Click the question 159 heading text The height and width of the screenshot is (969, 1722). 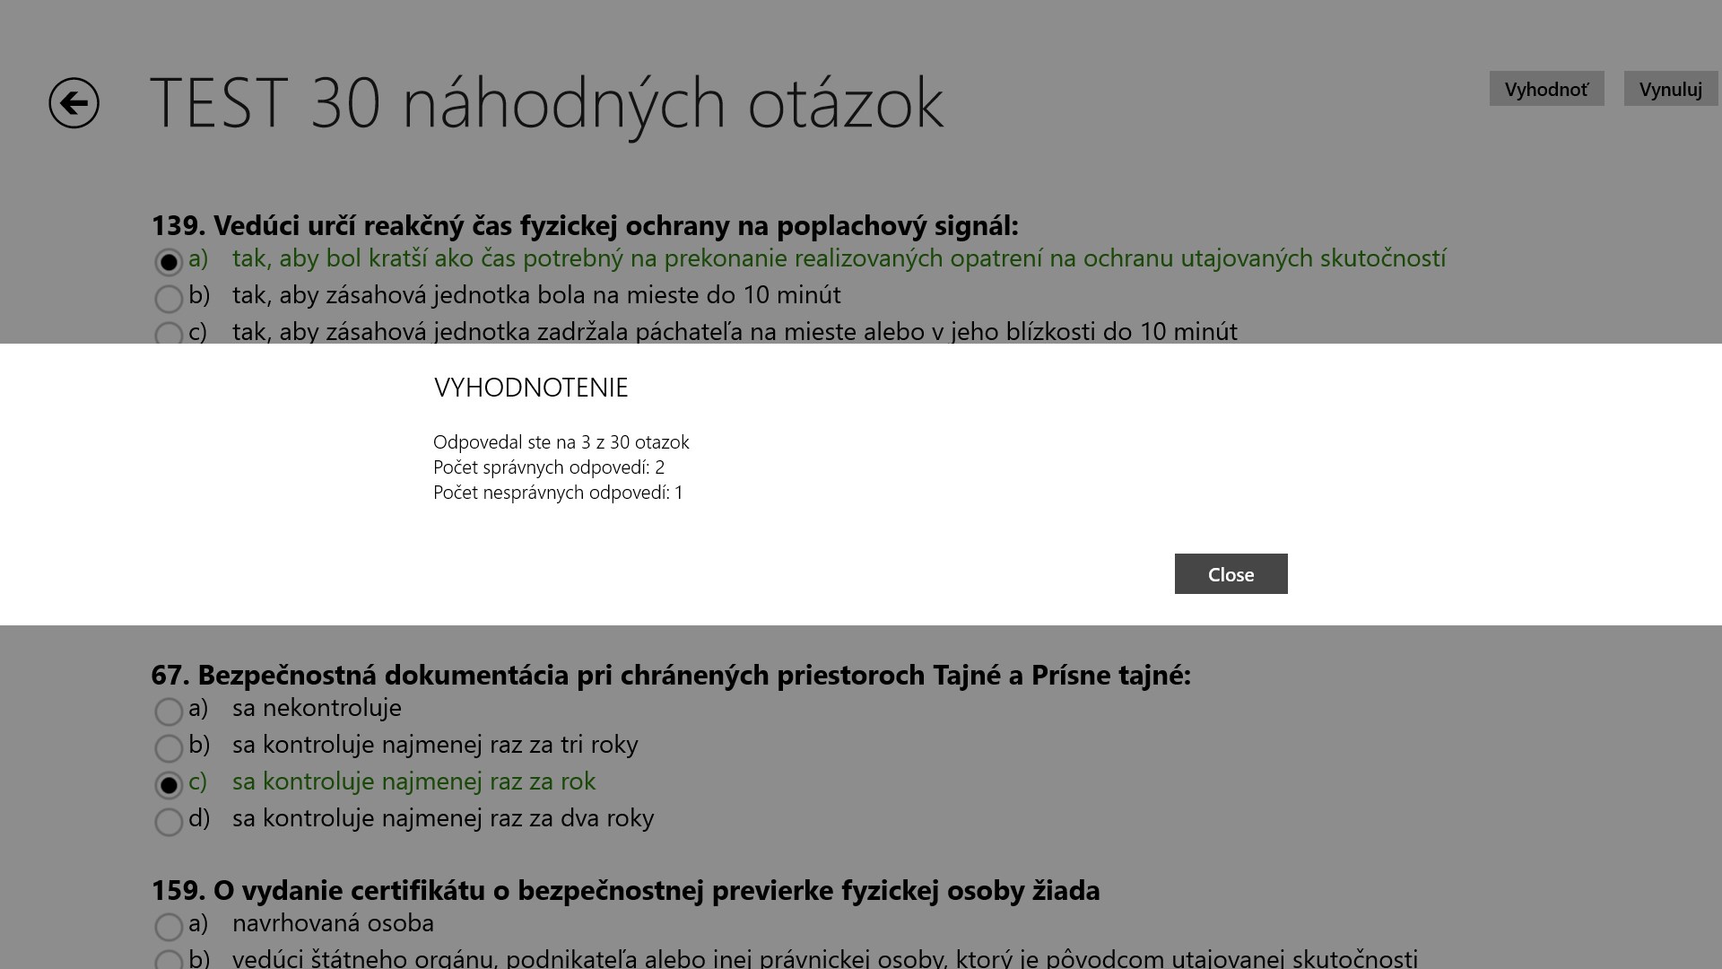click(624, 890)
